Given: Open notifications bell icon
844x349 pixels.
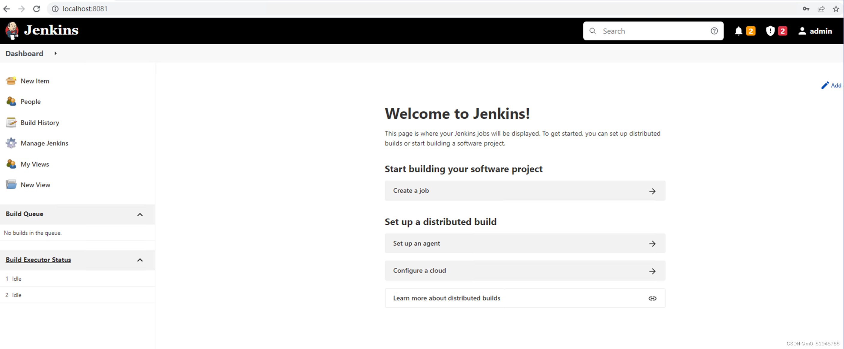Looking at the screenshot, I should point(738,31).
